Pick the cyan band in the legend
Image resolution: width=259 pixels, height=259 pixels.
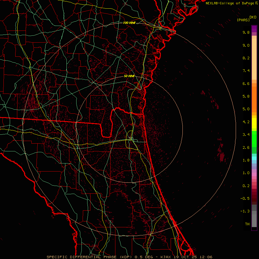click(254, 158)
